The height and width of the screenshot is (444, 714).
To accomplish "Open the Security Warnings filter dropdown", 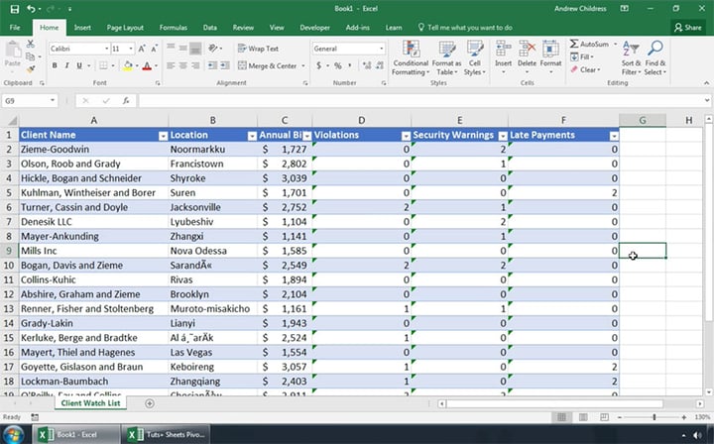I will click(503, 136).
